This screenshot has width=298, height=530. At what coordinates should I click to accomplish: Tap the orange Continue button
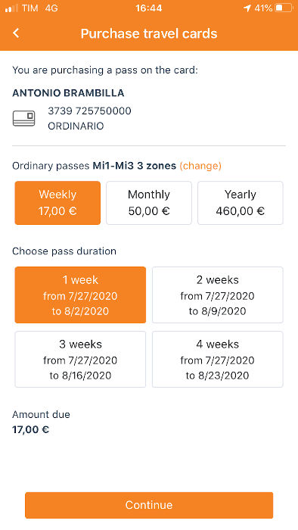[x=149, y=505]
